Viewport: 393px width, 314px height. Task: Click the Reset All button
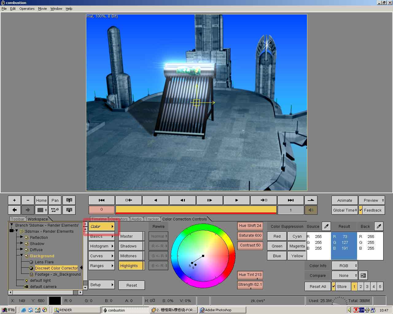click(317, 286)
